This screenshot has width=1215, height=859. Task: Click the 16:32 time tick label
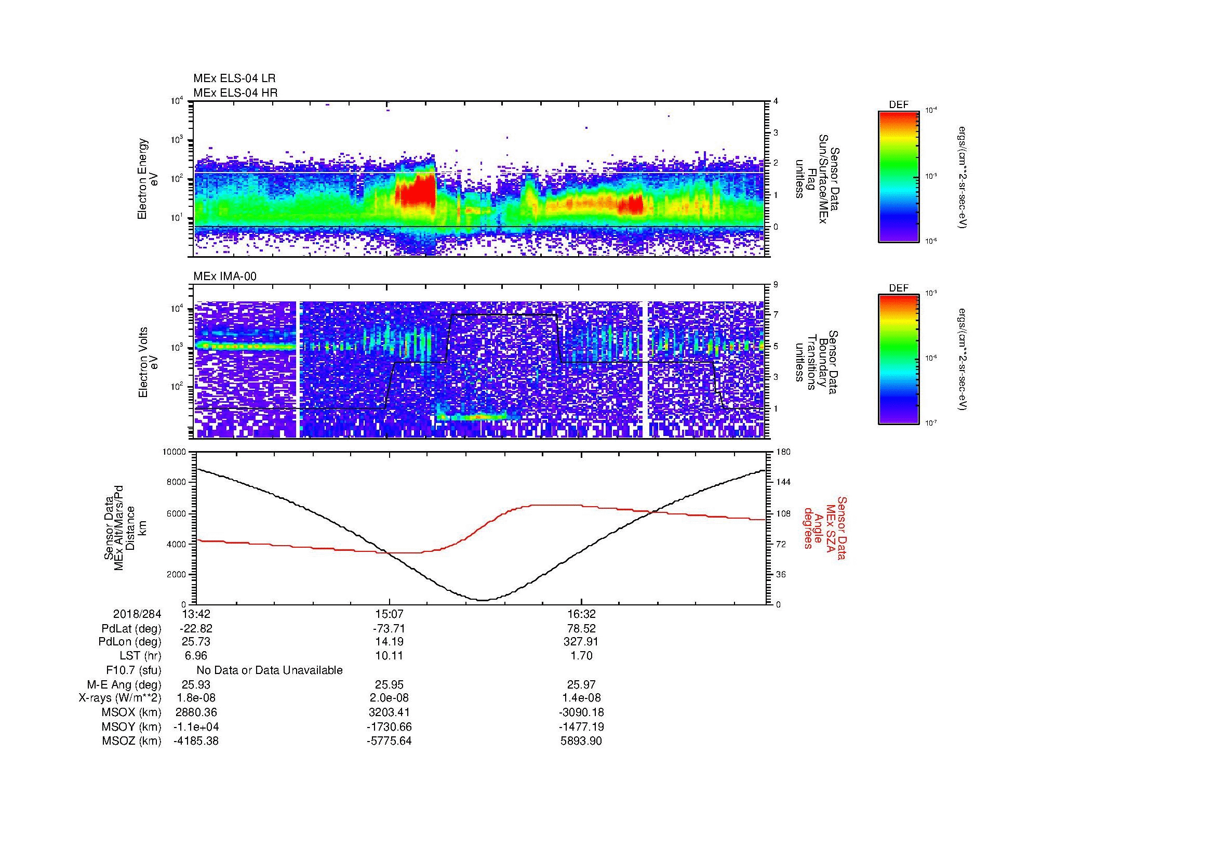tap(582, 614)
